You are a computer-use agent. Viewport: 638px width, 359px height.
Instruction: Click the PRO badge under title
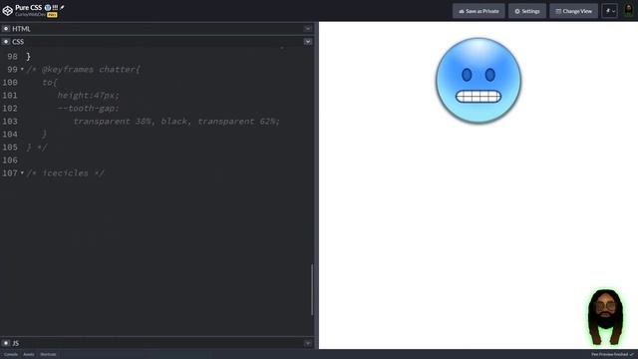coord(52,15)
